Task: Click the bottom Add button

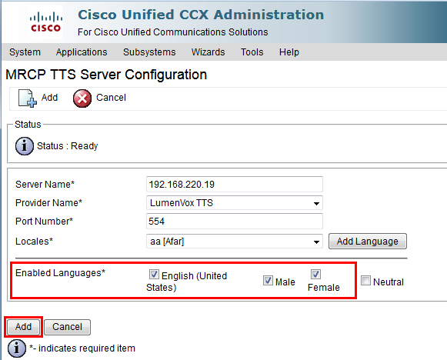Action: (23, 327)
